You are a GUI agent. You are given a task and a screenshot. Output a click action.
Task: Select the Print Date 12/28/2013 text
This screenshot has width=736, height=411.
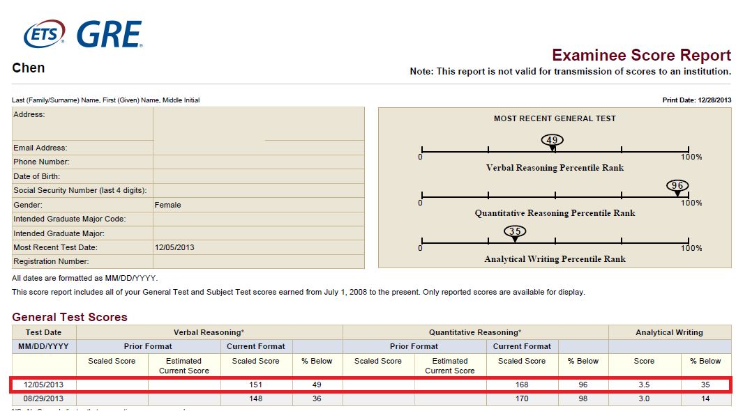point(696,100)
